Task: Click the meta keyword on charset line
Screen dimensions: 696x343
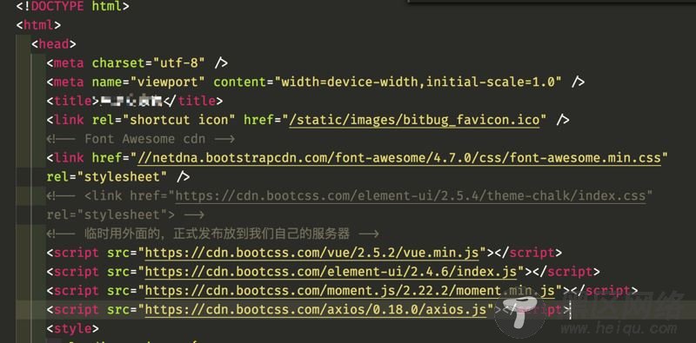Action: [69, 63]
